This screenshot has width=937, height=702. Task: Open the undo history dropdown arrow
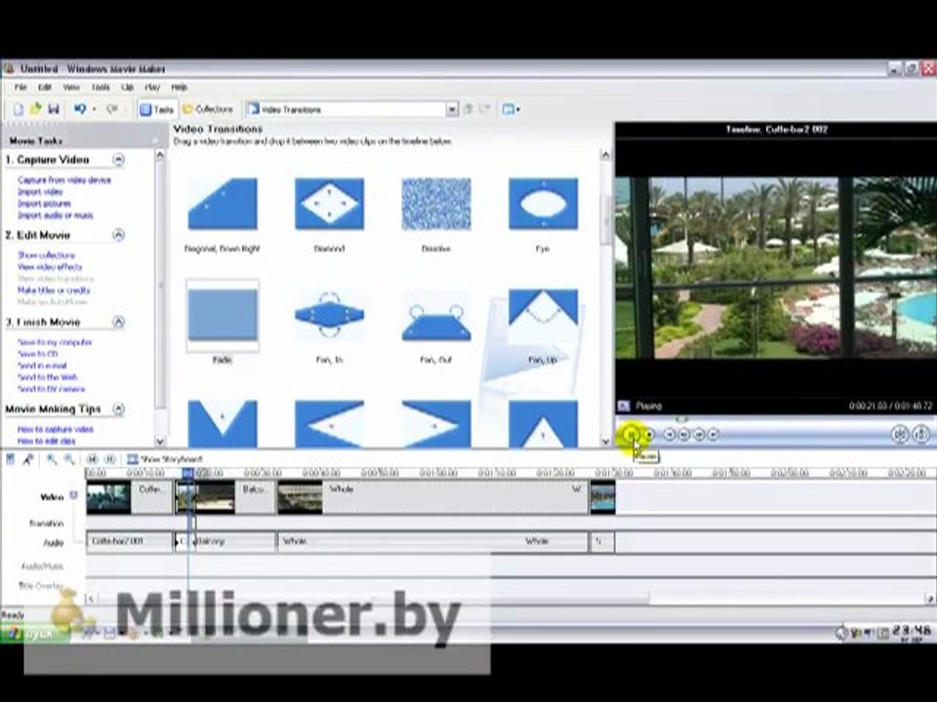(x=94, y=109)
